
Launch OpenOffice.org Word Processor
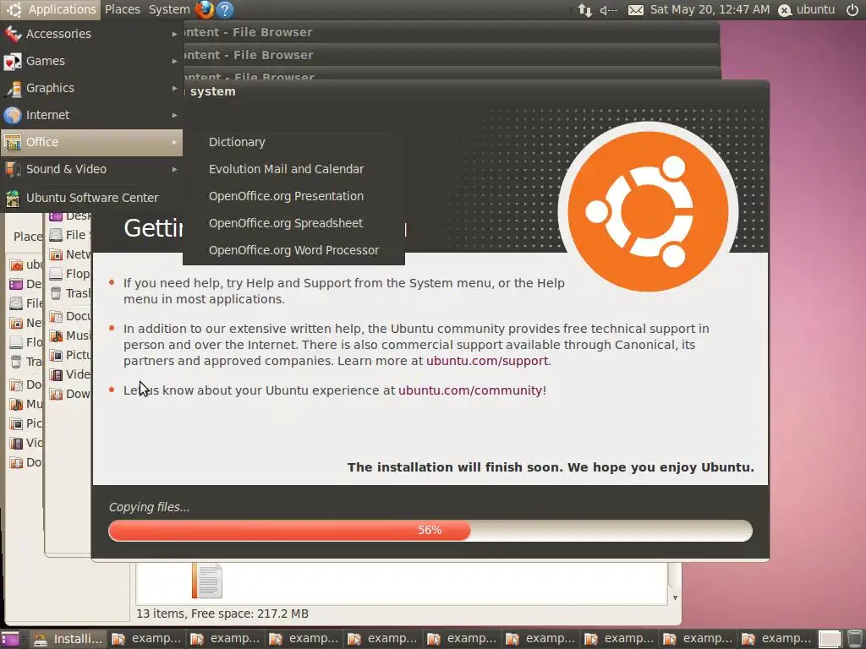point(293,250)
